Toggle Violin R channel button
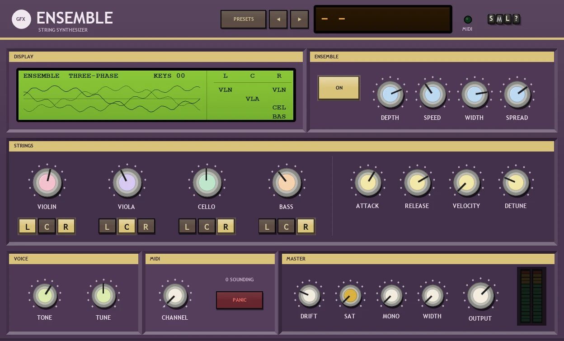The image size is (564, 341). pyautogui.click(x=66, y=227)
